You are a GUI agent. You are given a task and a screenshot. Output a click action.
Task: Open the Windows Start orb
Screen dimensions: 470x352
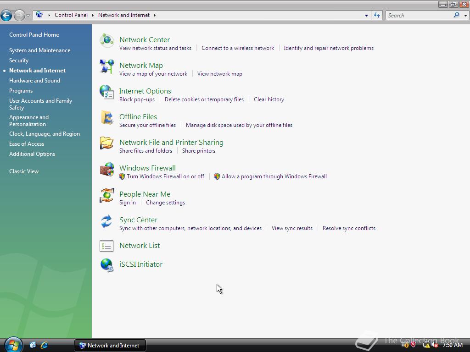tap(13, 345)
